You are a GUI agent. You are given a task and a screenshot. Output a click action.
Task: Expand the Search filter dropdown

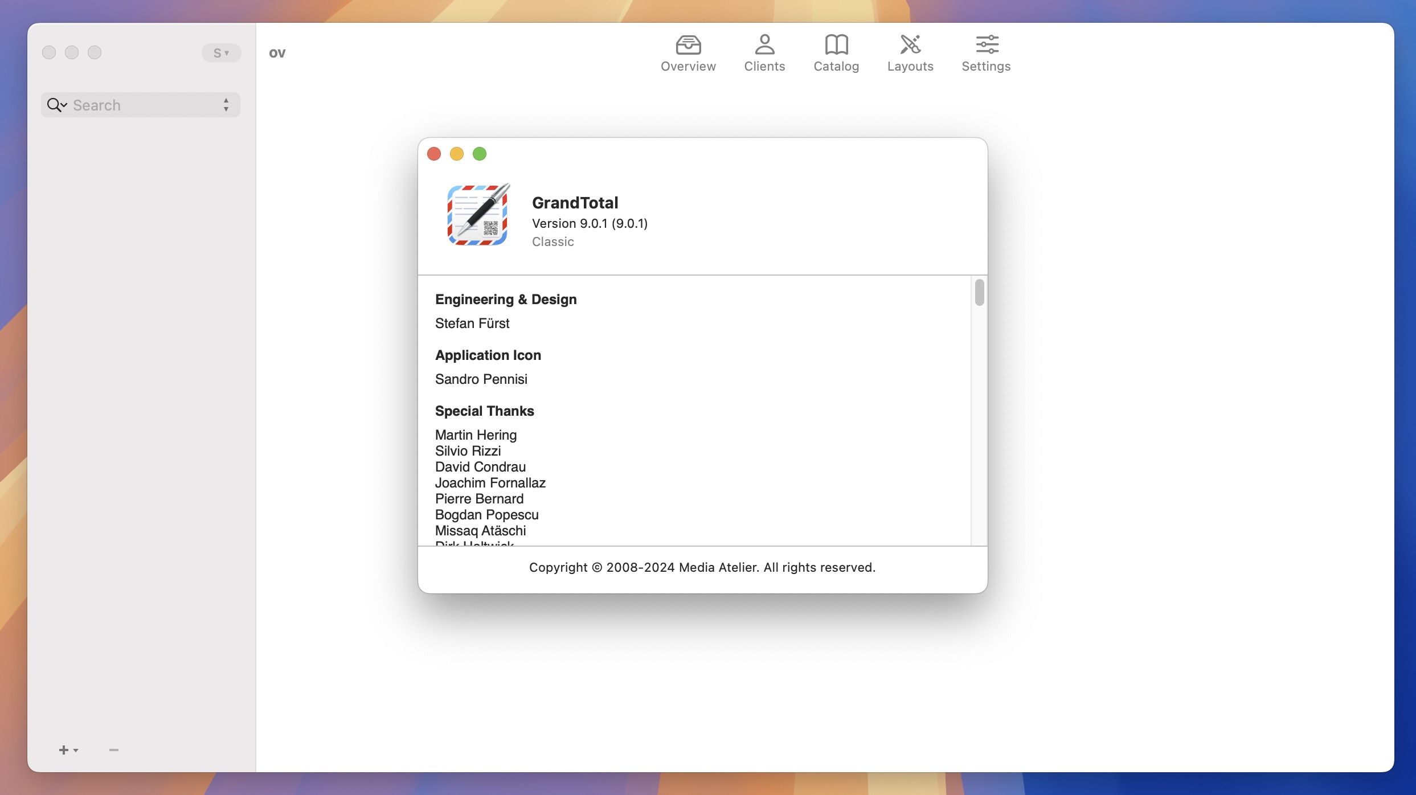pos(59,104)
